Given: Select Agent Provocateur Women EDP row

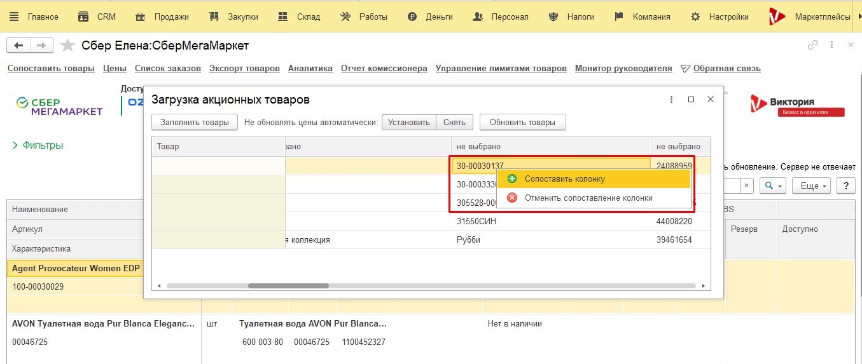Looking at the screenshot, I should click(431, 286).
